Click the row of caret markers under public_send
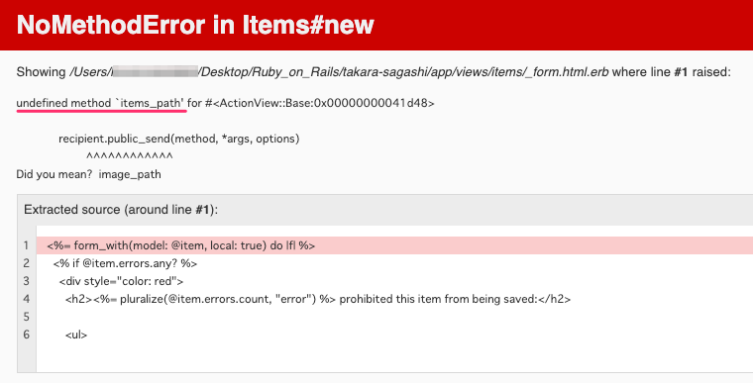Image resolution: width=753 pixels, height=383 pixels. pyautogui.click(x=130, y=156)
